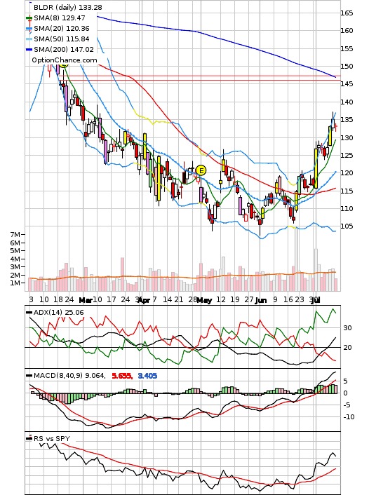Screen dimensions: 369x495
Task: Click the 105 price axis label
Action: pos(347,226)
